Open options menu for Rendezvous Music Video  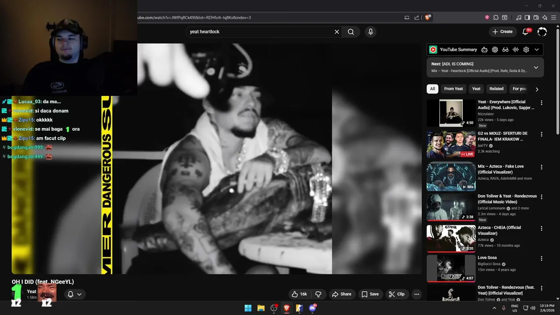coord(542,197)
